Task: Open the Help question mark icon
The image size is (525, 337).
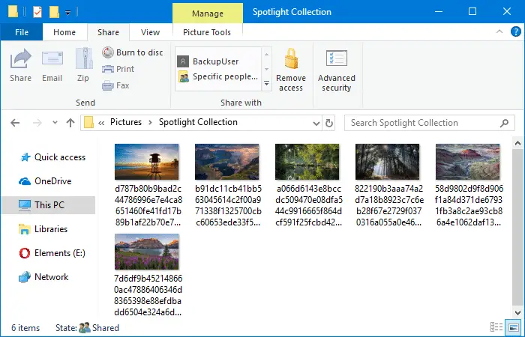Action: click(516, 31)
